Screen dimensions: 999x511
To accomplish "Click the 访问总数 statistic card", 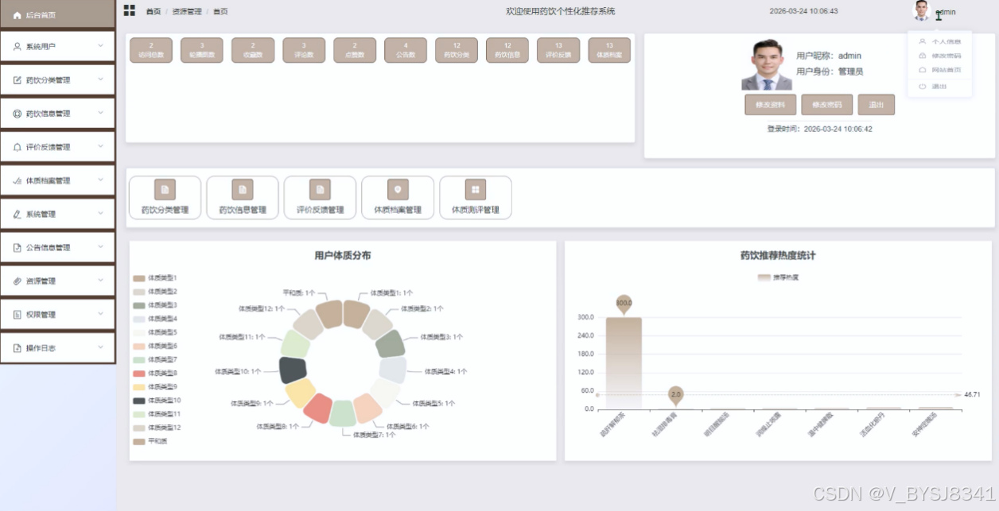I will [151, 50].
